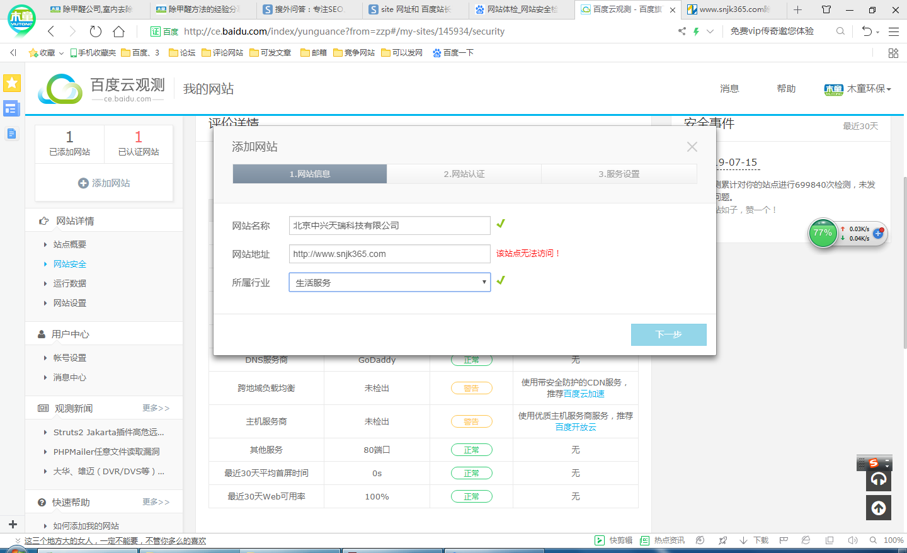The height and width of the screenshot is (553, 907).
Task: Click the 77% memory accelerator ball
Action: [x=823, y=233]
